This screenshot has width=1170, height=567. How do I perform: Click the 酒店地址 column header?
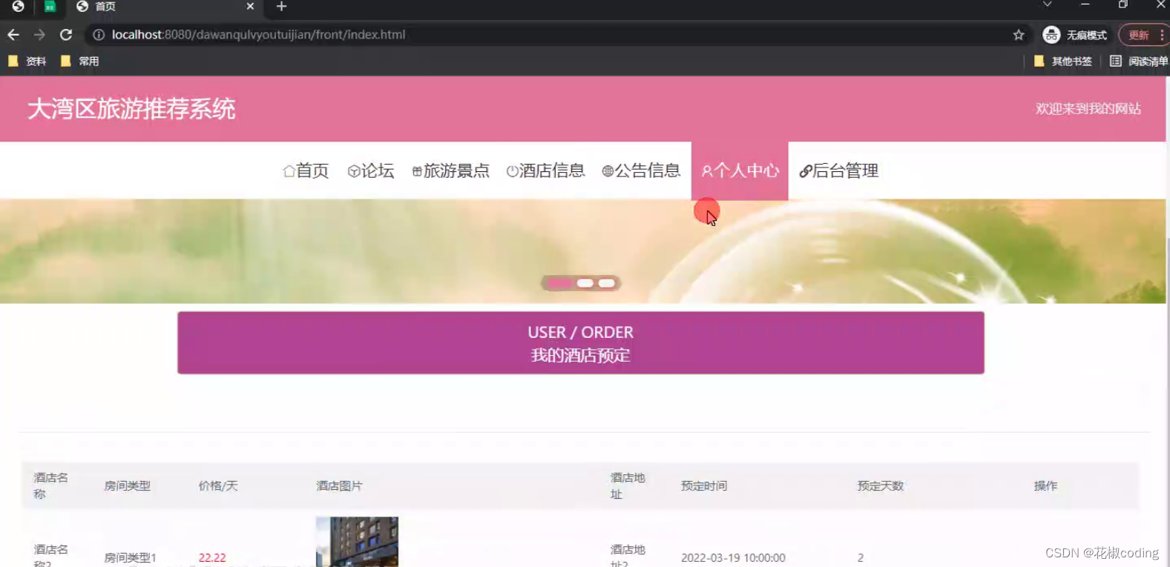(628, 485)
